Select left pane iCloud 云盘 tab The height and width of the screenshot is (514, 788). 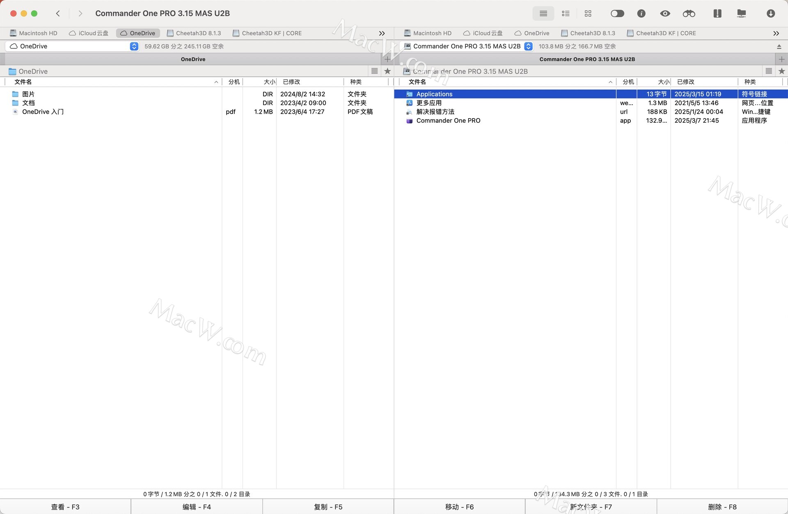click(89, 33)
